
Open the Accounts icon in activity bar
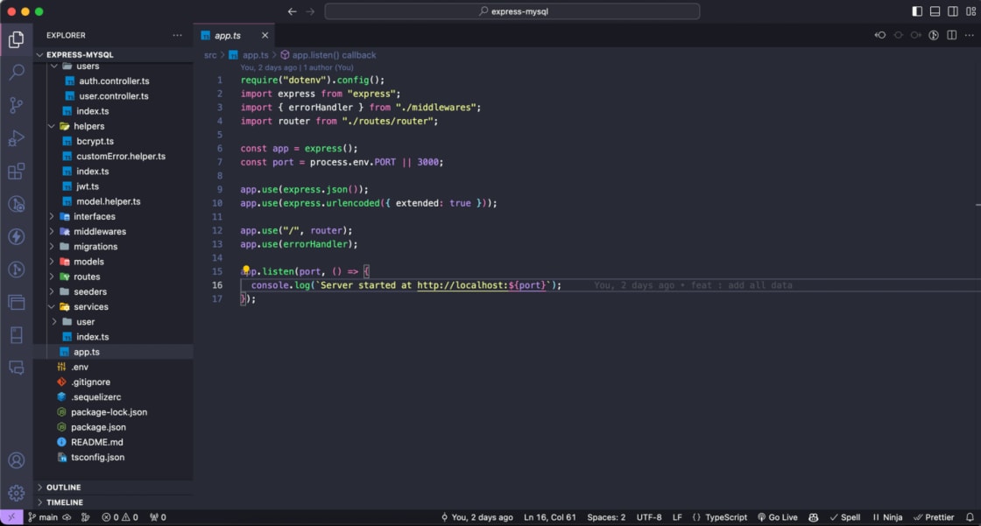coord(17,460)
